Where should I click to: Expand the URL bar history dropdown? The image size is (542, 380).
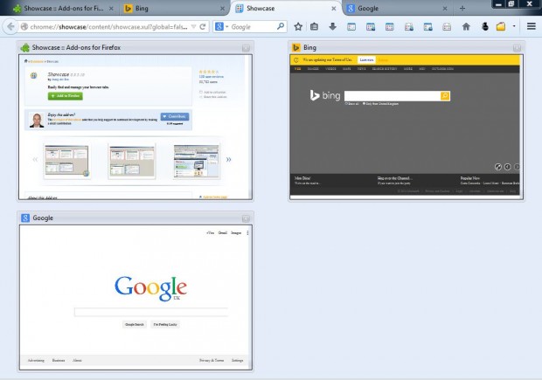point(192,27)
